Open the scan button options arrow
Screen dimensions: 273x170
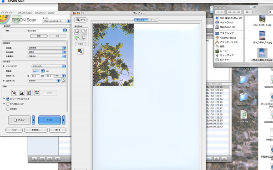point(64,120)
